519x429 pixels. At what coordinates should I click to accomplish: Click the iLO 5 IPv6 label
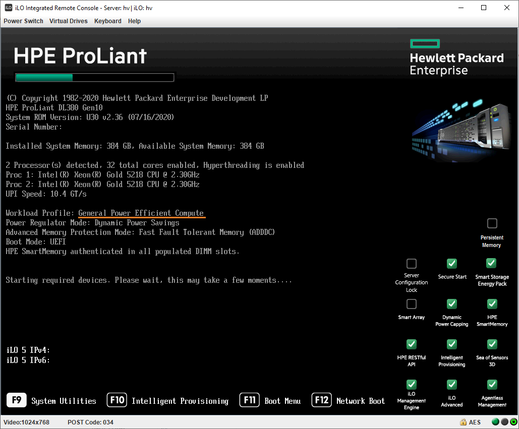click(x=28, y=360)
